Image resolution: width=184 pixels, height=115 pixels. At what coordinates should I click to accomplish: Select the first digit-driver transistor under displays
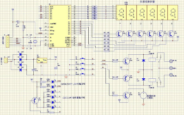pyautogui.click(x=119, y=34)
